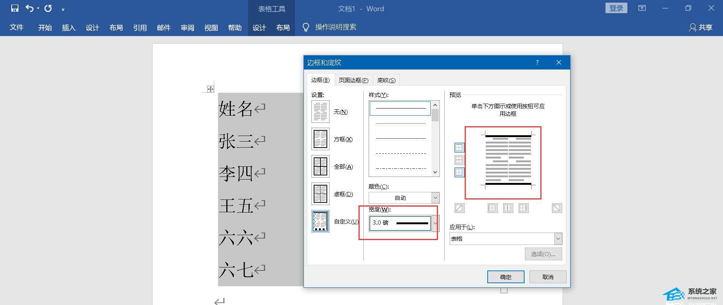This screenshot has width=723, height=305.
Task: Choose the 方框 border setting icon
Action: (x=320, y=139)
